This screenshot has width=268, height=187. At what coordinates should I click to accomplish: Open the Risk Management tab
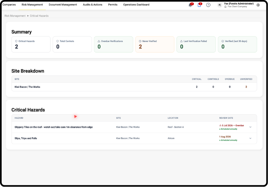click(x=32, y=5)
